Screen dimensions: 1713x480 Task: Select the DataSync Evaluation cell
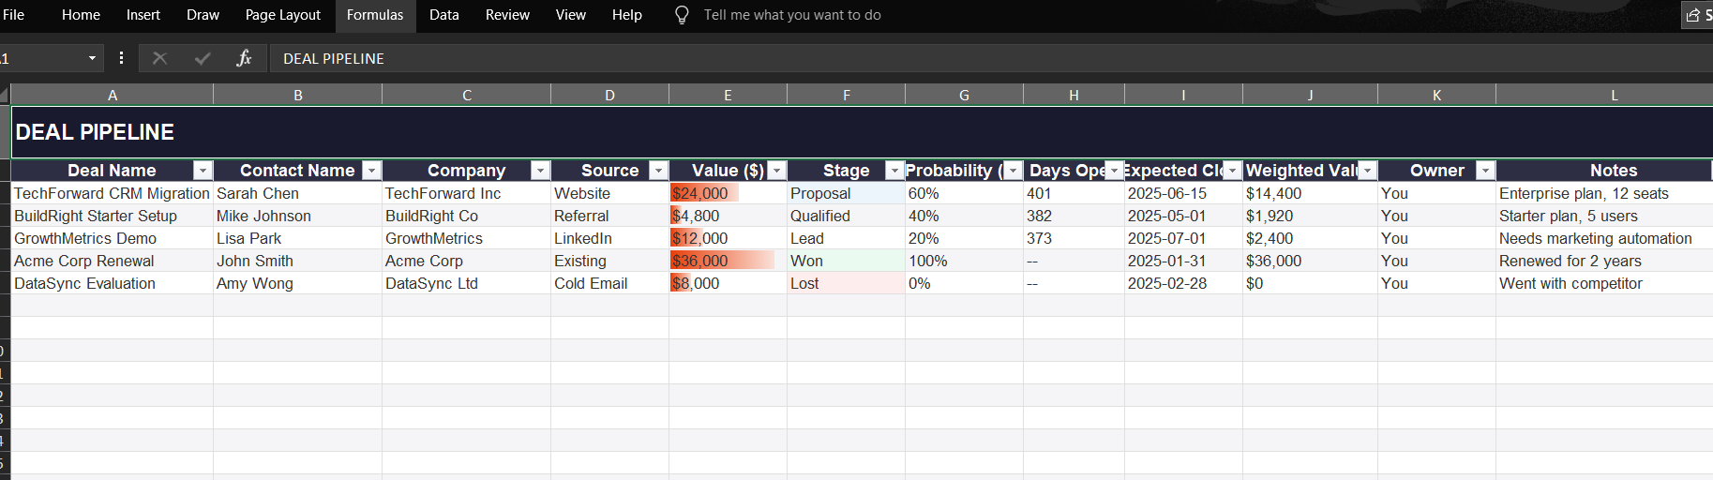(x=112, y=283)
